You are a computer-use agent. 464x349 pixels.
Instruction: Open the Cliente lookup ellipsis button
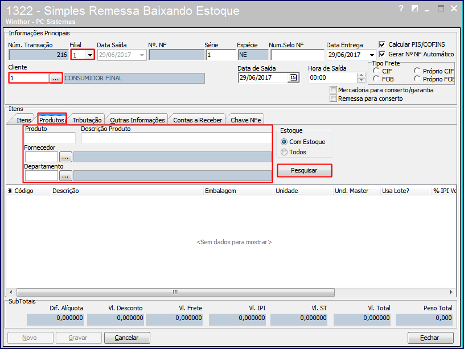pos(56,78)
